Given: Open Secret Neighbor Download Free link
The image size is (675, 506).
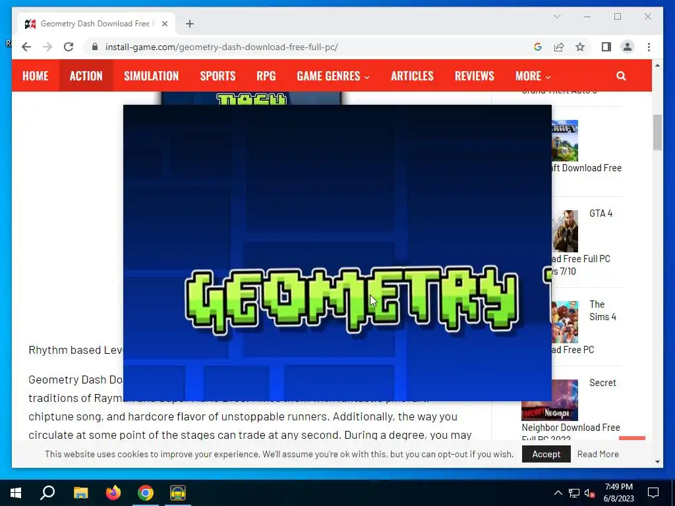Looking at the screenshot, I should [x=571, y=428].
